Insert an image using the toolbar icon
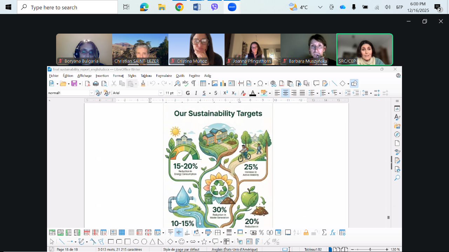 coord(215,84)
